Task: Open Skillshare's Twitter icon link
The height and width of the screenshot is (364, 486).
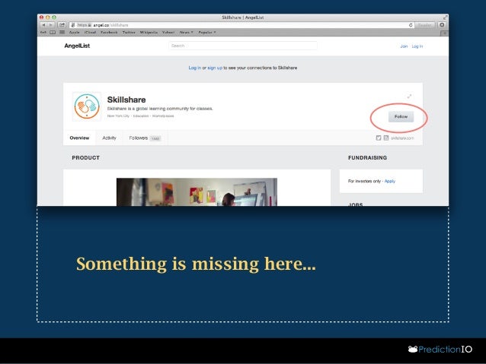Action: pyautogui.click(x=379, y=138)
